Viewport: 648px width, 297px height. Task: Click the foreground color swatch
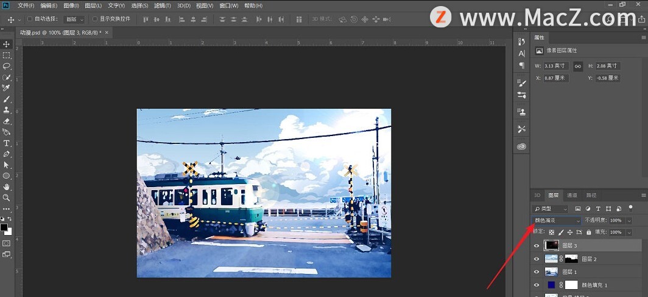click(x=4, y=227)
